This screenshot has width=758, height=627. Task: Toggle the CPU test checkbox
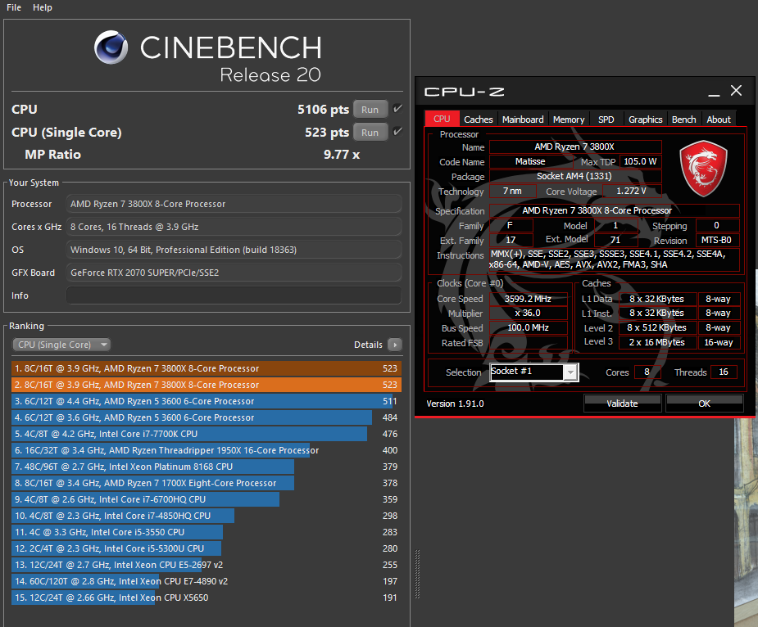[x=397, y=109]
